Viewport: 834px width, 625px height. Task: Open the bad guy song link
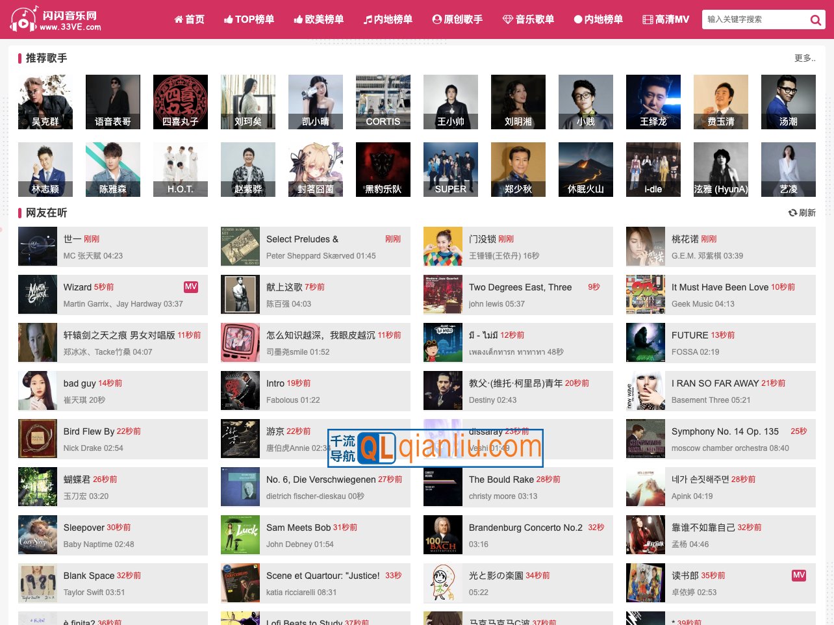(79, 383)
